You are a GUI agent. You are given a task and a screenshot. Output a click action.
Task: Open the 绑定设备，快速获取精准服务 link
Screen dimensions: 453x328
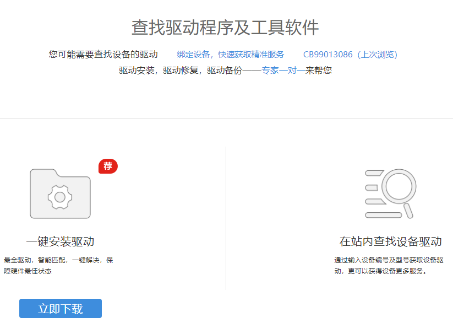(x=230, y=55)
